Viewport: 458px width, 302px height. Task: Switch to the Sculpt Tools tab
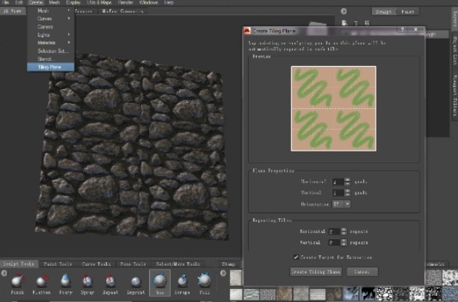[18, 264]
